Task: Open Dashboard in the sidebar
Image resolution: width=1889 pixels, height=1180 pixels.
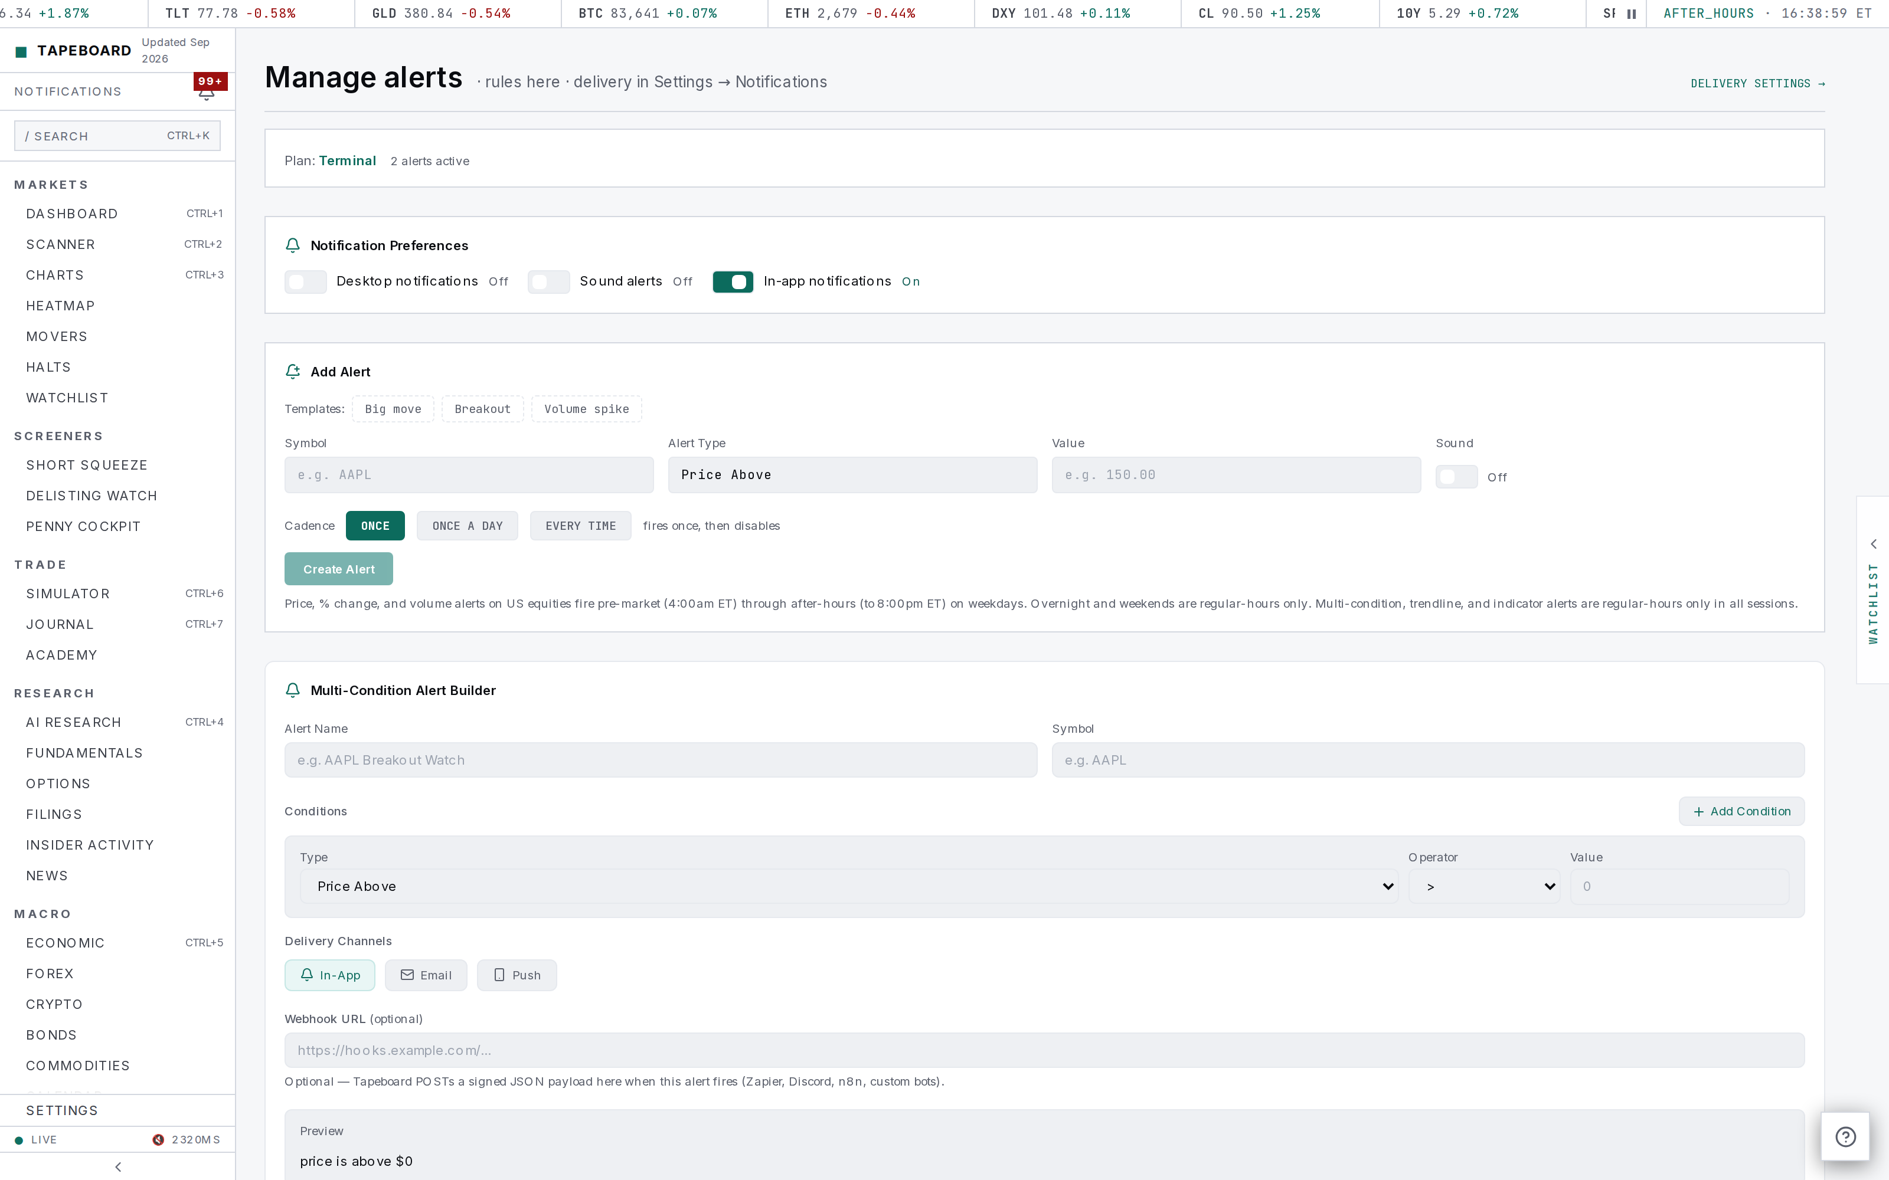Action: coord(118,214)
